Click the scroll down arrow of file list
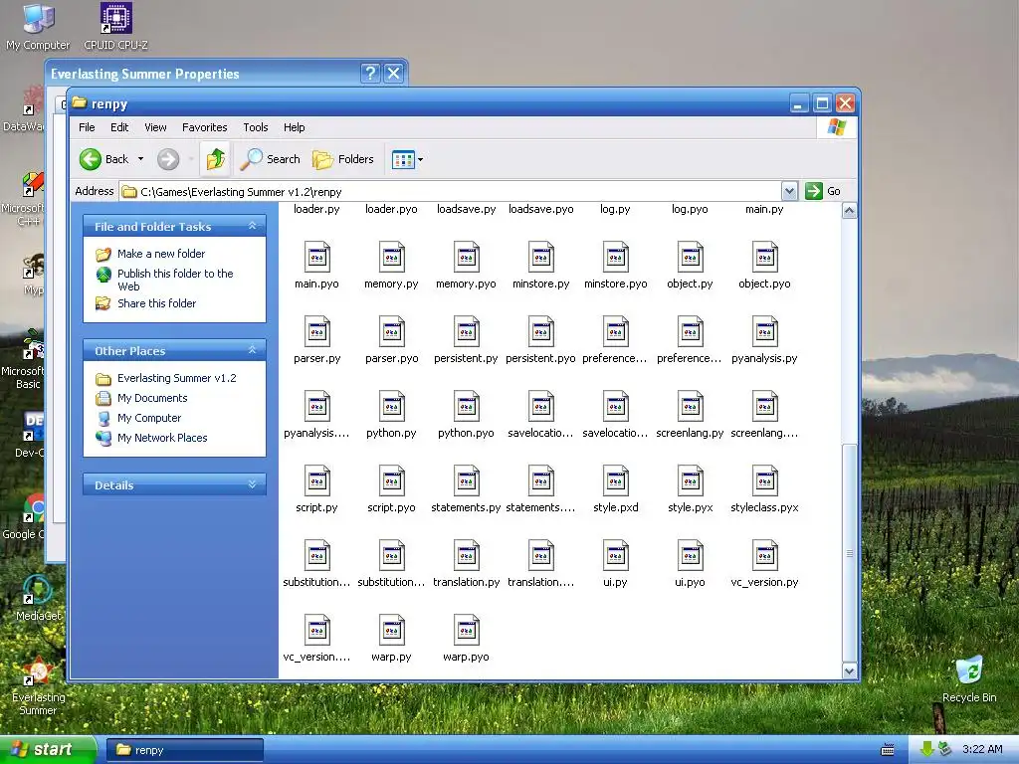1019x764 pixels. (x=849, y=671)
